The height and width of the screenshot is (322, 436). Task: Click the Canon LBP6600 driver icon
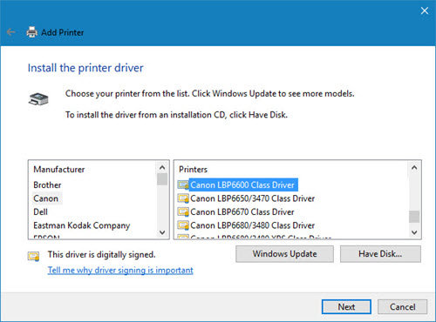[x=183, y=184]
